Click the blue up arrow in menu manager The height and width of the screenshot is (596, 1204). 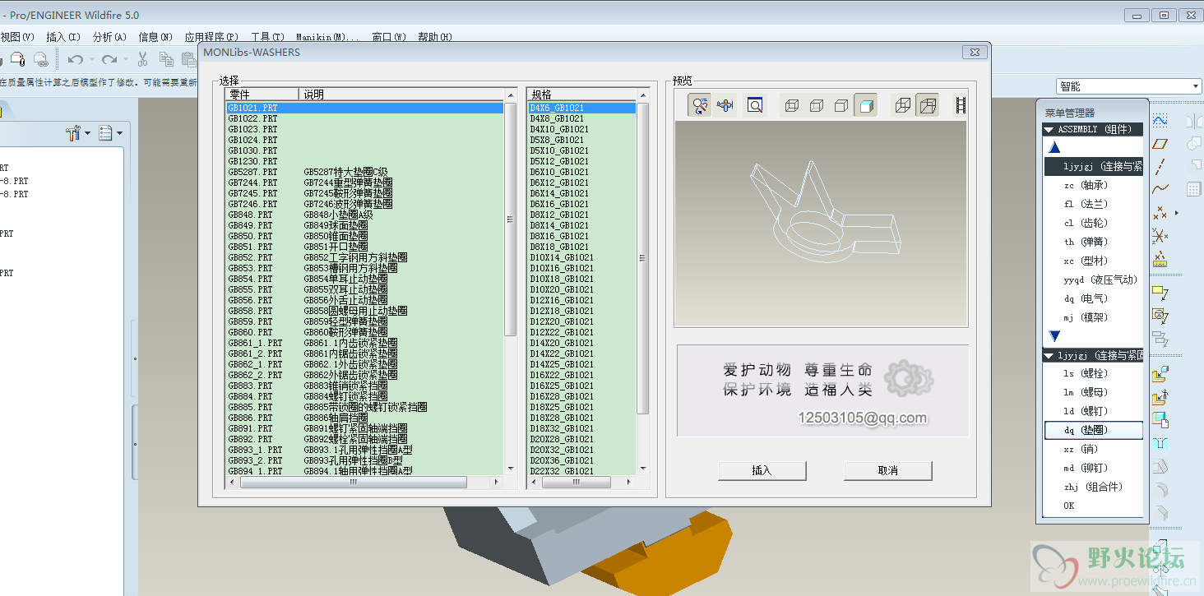click(1055, 148)
